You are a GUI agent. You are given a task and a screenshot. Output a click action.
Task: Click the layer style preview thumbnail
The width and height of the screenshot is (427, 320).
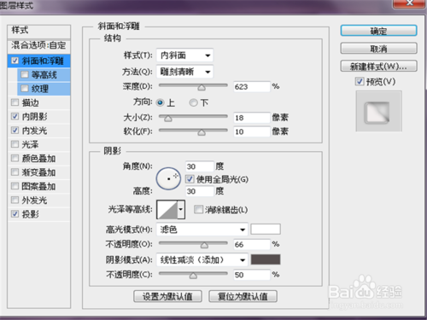pyautogui.click(x=378, y=111)
